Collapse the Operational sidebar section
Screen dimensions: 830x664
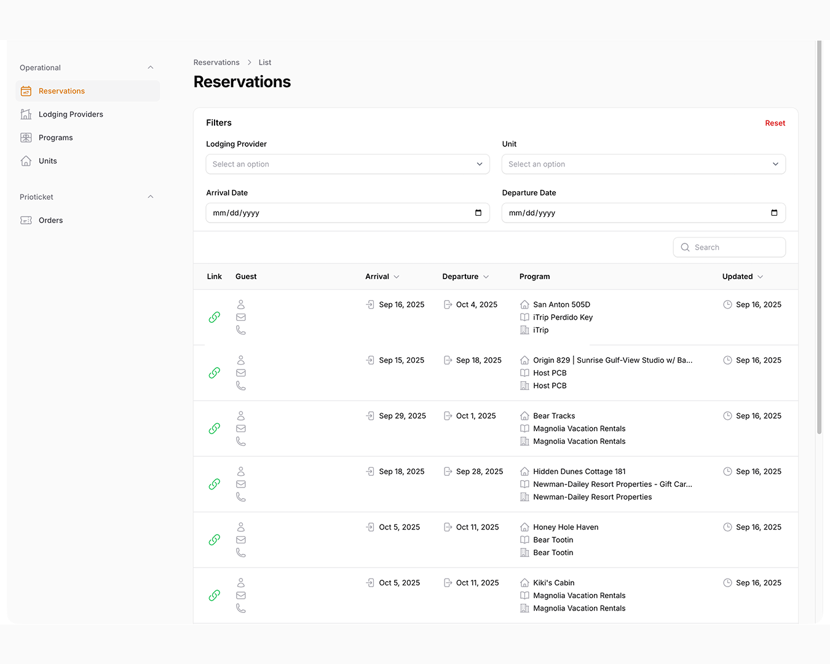[x=151, y=68]
